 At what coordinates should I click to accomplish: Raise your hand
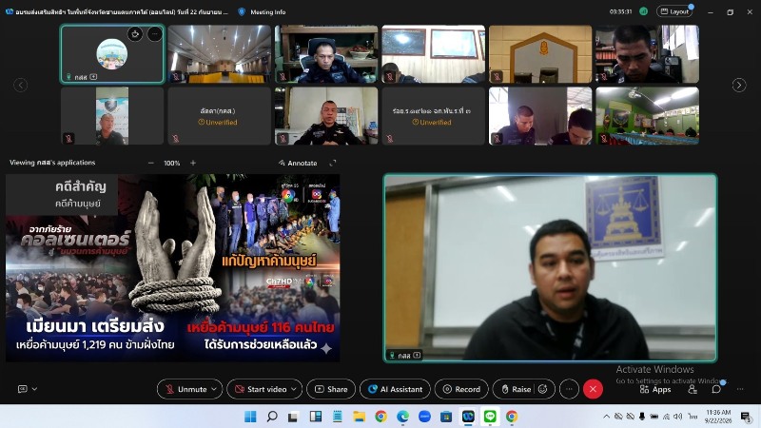[517, 389]
